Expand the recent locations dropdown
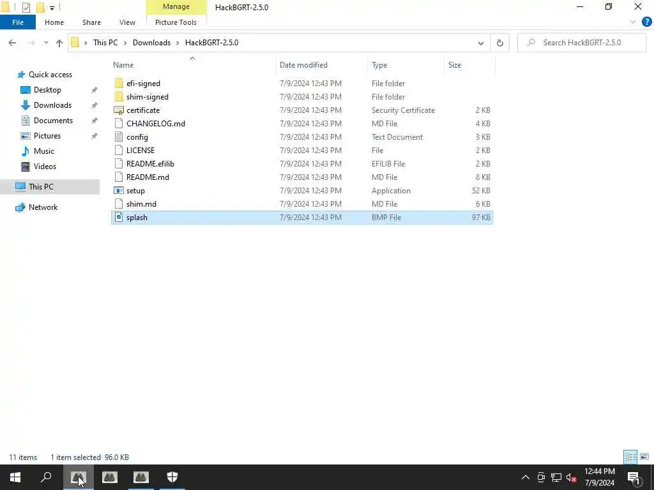654x490 pixels. pos(46,43)
